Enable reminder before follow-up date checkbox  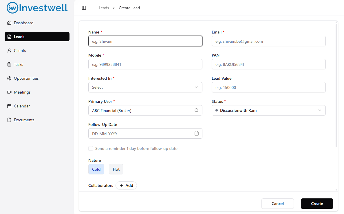click(91, 148)
